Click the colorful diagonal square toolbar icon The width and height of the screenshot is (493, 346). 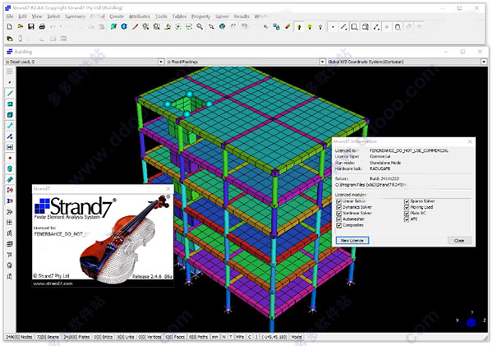point(113,27)
